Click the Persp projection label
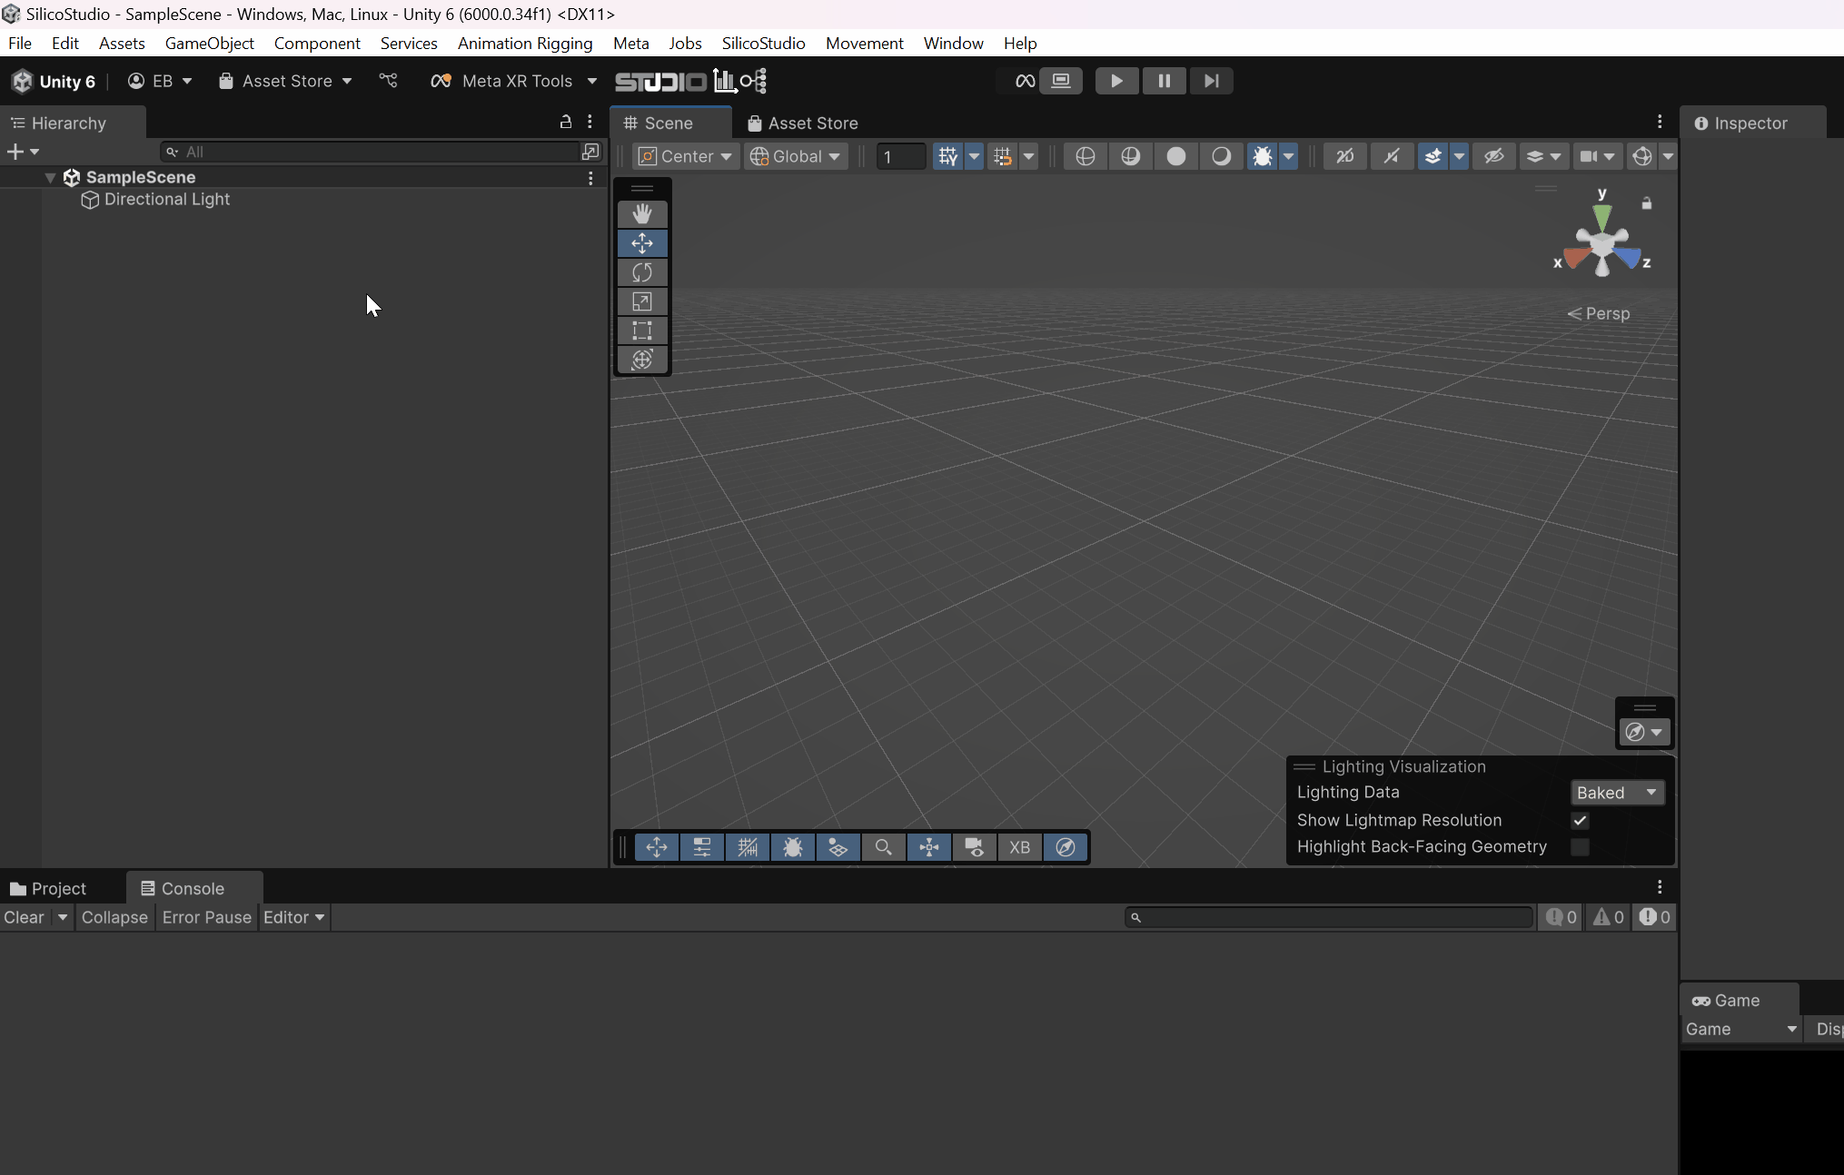This screenshot has width=1844, height=1175. click(x=1599, y=313)
